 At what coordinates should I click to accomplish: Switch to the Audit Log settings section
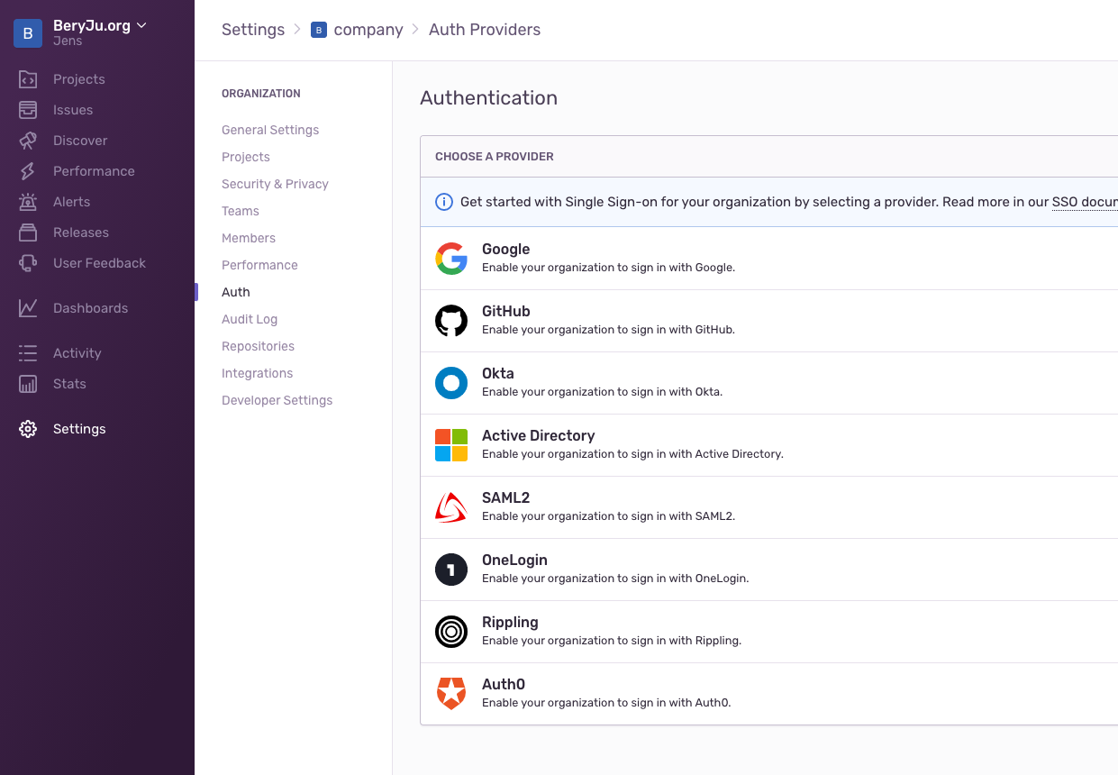250,319
